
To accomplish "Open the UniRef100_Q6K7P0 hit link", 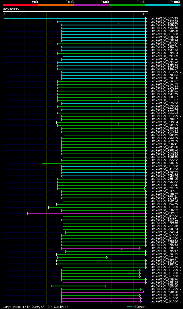I will click(x=164, y=47).
